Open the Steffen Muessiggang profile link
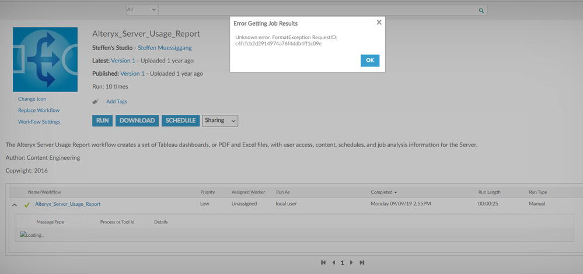Image resolution: width=583 pixels, height=274 pixels. point(165,48)
